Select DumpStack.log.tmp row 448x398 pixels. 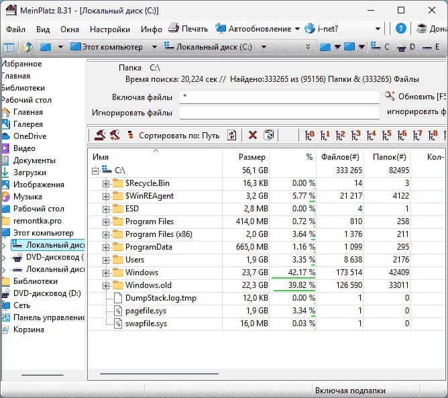click(267, 298)
